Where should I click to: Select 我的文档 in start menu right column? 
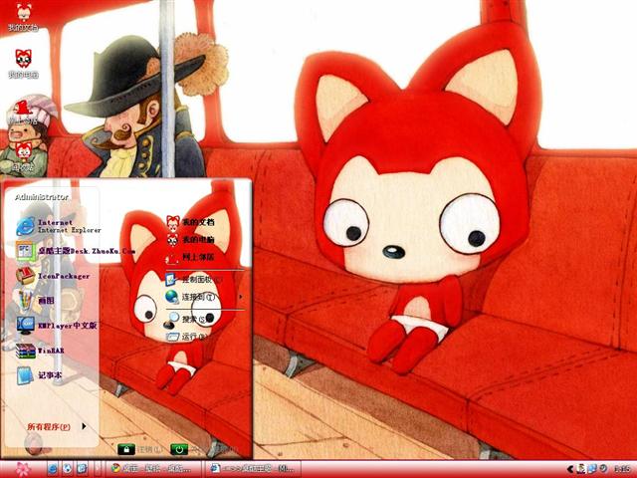tap(190, 222)
